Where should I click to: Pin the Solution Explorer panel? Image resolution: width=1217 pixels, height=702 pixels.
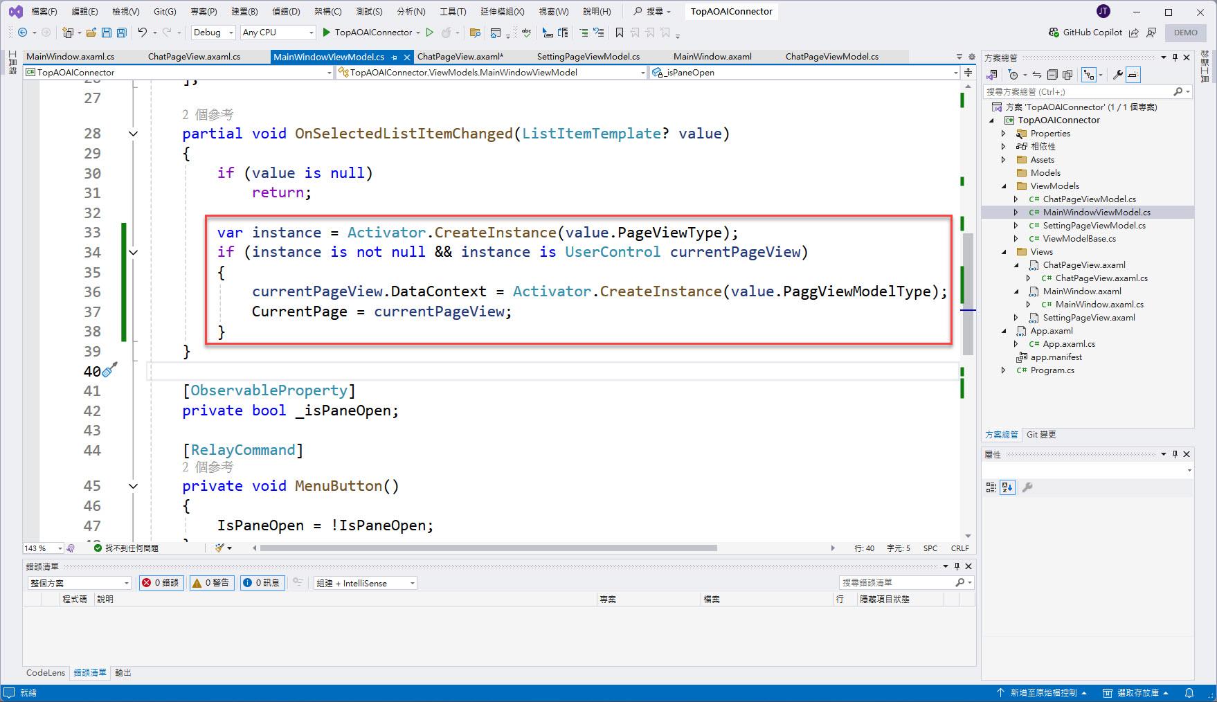[1175, 57]
